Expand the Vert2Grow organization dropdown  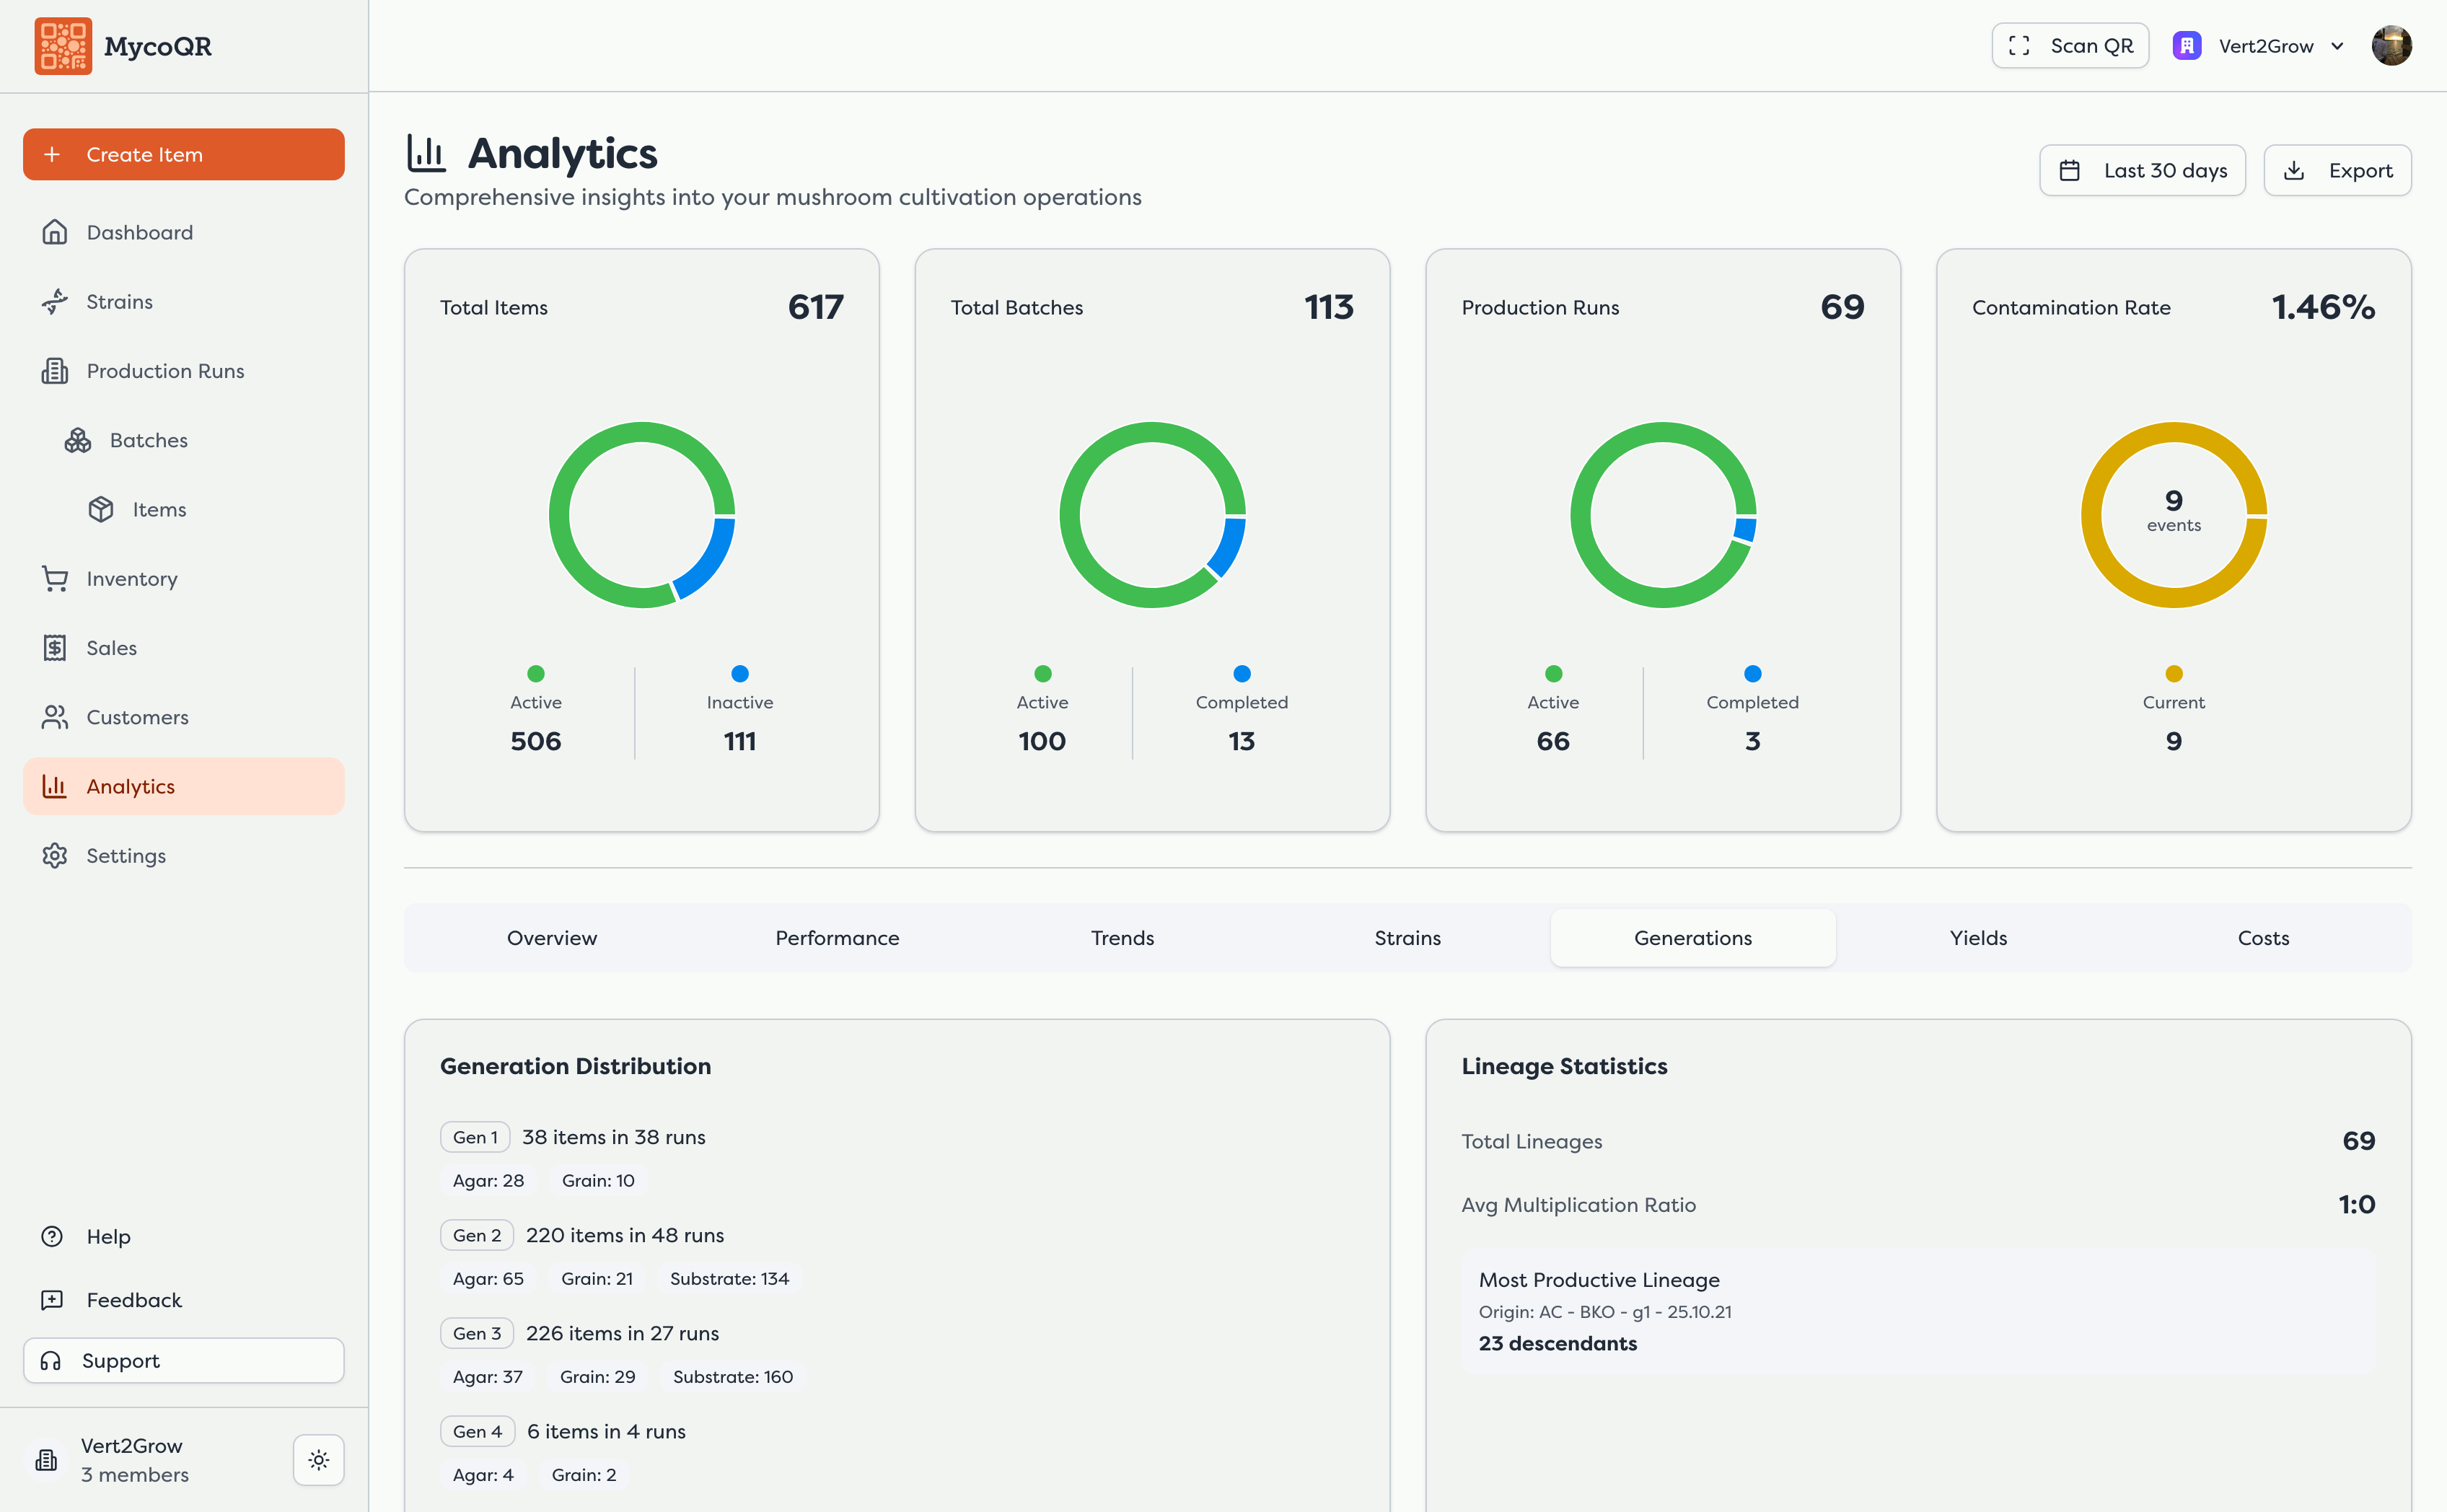(x=2259, y=46)
